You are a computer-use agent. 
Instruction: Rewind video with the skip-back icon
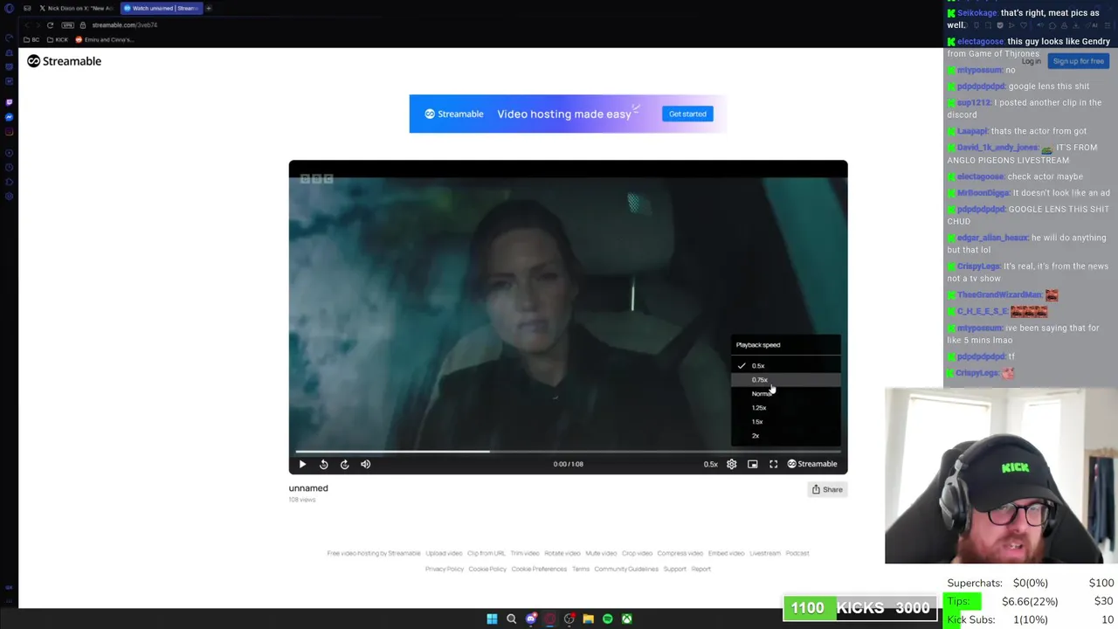click(323, 464)
